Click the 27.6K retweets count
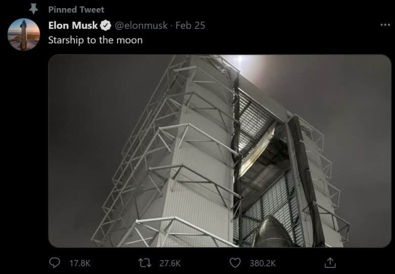 click(170, 263)
